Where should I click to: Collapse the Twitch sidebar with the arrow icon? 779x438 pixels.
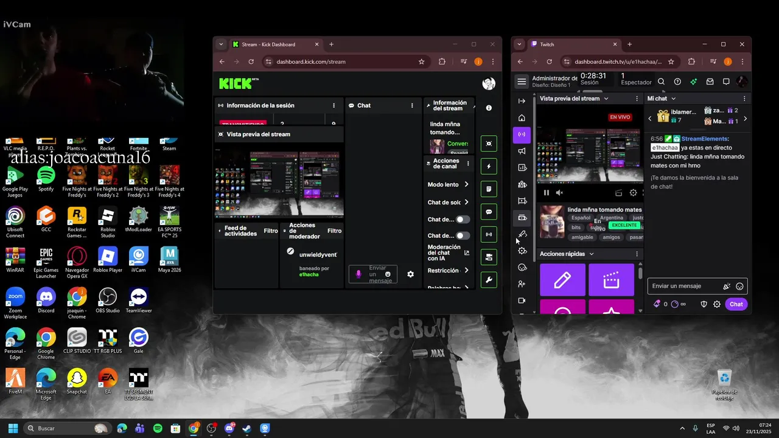tap(522, 101)
